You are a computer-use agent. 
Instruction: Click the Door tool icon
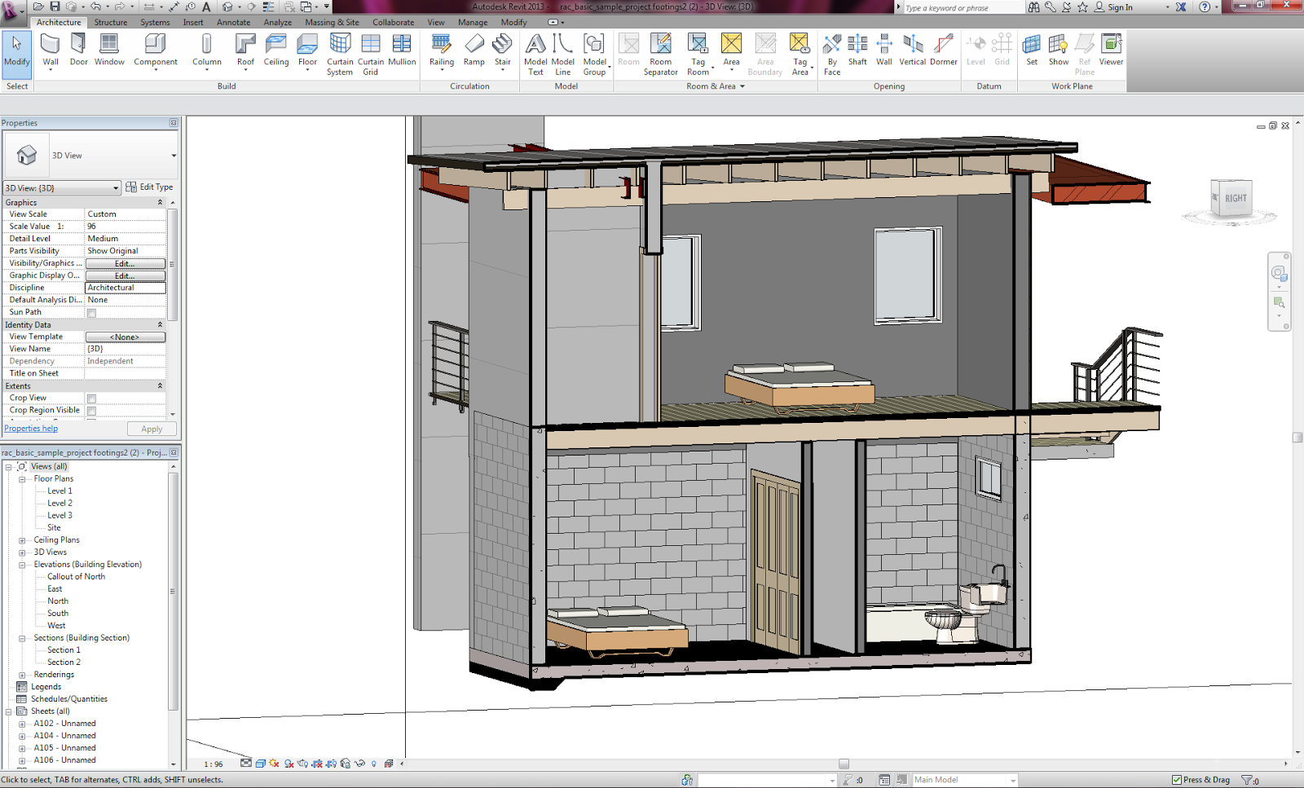coord(78,49)
